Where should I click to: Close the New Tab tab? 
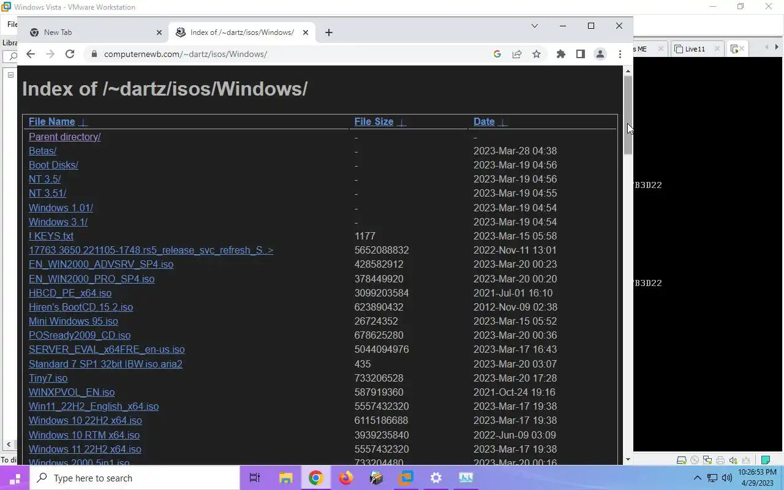click(x=159, y=32)
